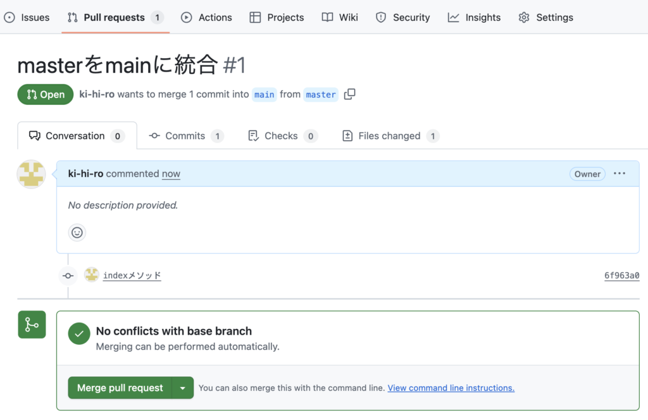This screenshot has height=420, width=648.
Task: Go to the Checks tab
Action: click(281, 136)
